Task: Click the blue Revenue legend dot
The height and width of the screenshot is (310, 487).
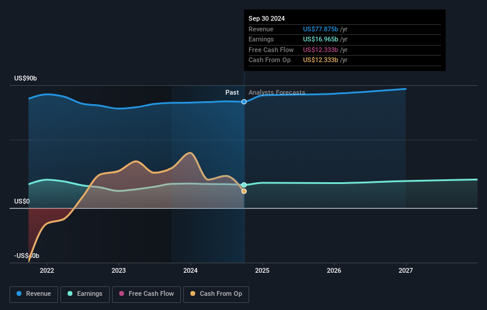Action: pyautogui.click(x=19, y=293)
